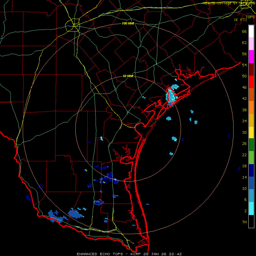Click the 'TH' legend label
The image size is (256, 256).
(x=244, y=222)
